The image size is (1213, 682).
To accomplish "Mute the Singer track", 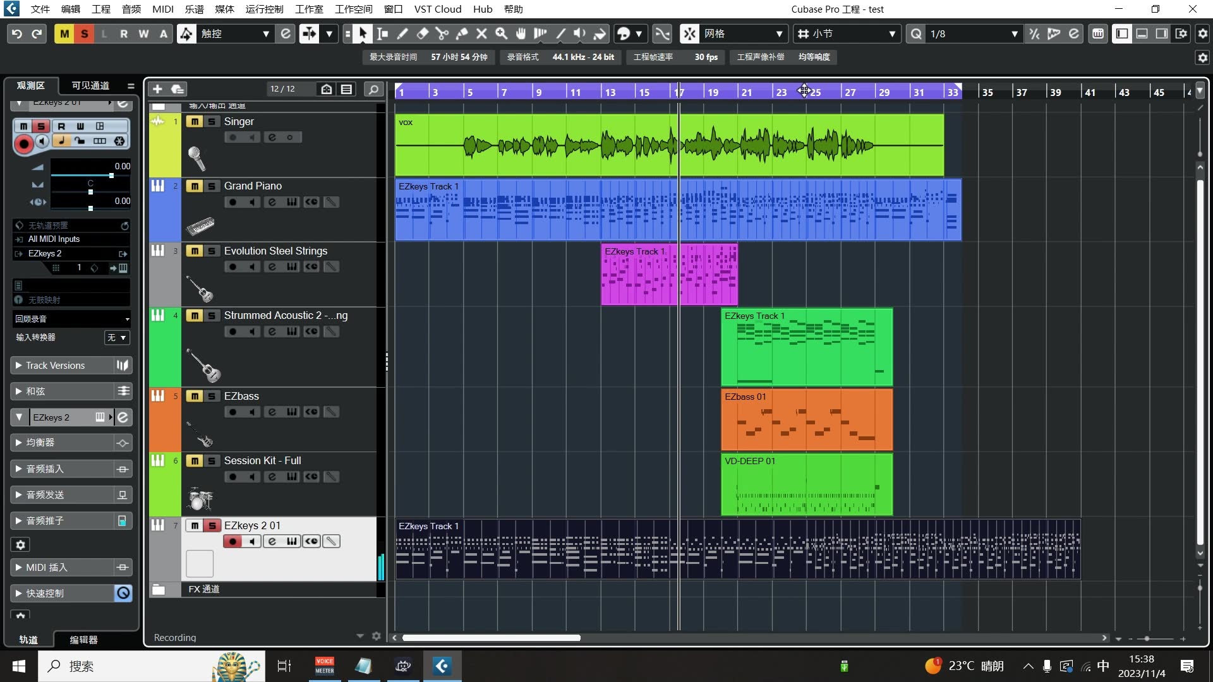I will [195, 121].
